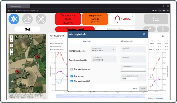This screenshot has width=177, height=103.
Task: Open Température humide comparison dropdown
Action: pos(104,59)
